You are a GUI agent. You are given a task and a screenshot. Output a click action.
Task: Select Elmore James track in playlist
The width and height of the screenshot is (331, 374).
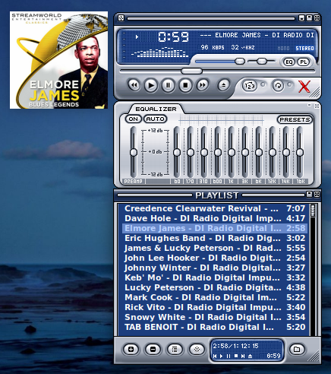[215, 228]
